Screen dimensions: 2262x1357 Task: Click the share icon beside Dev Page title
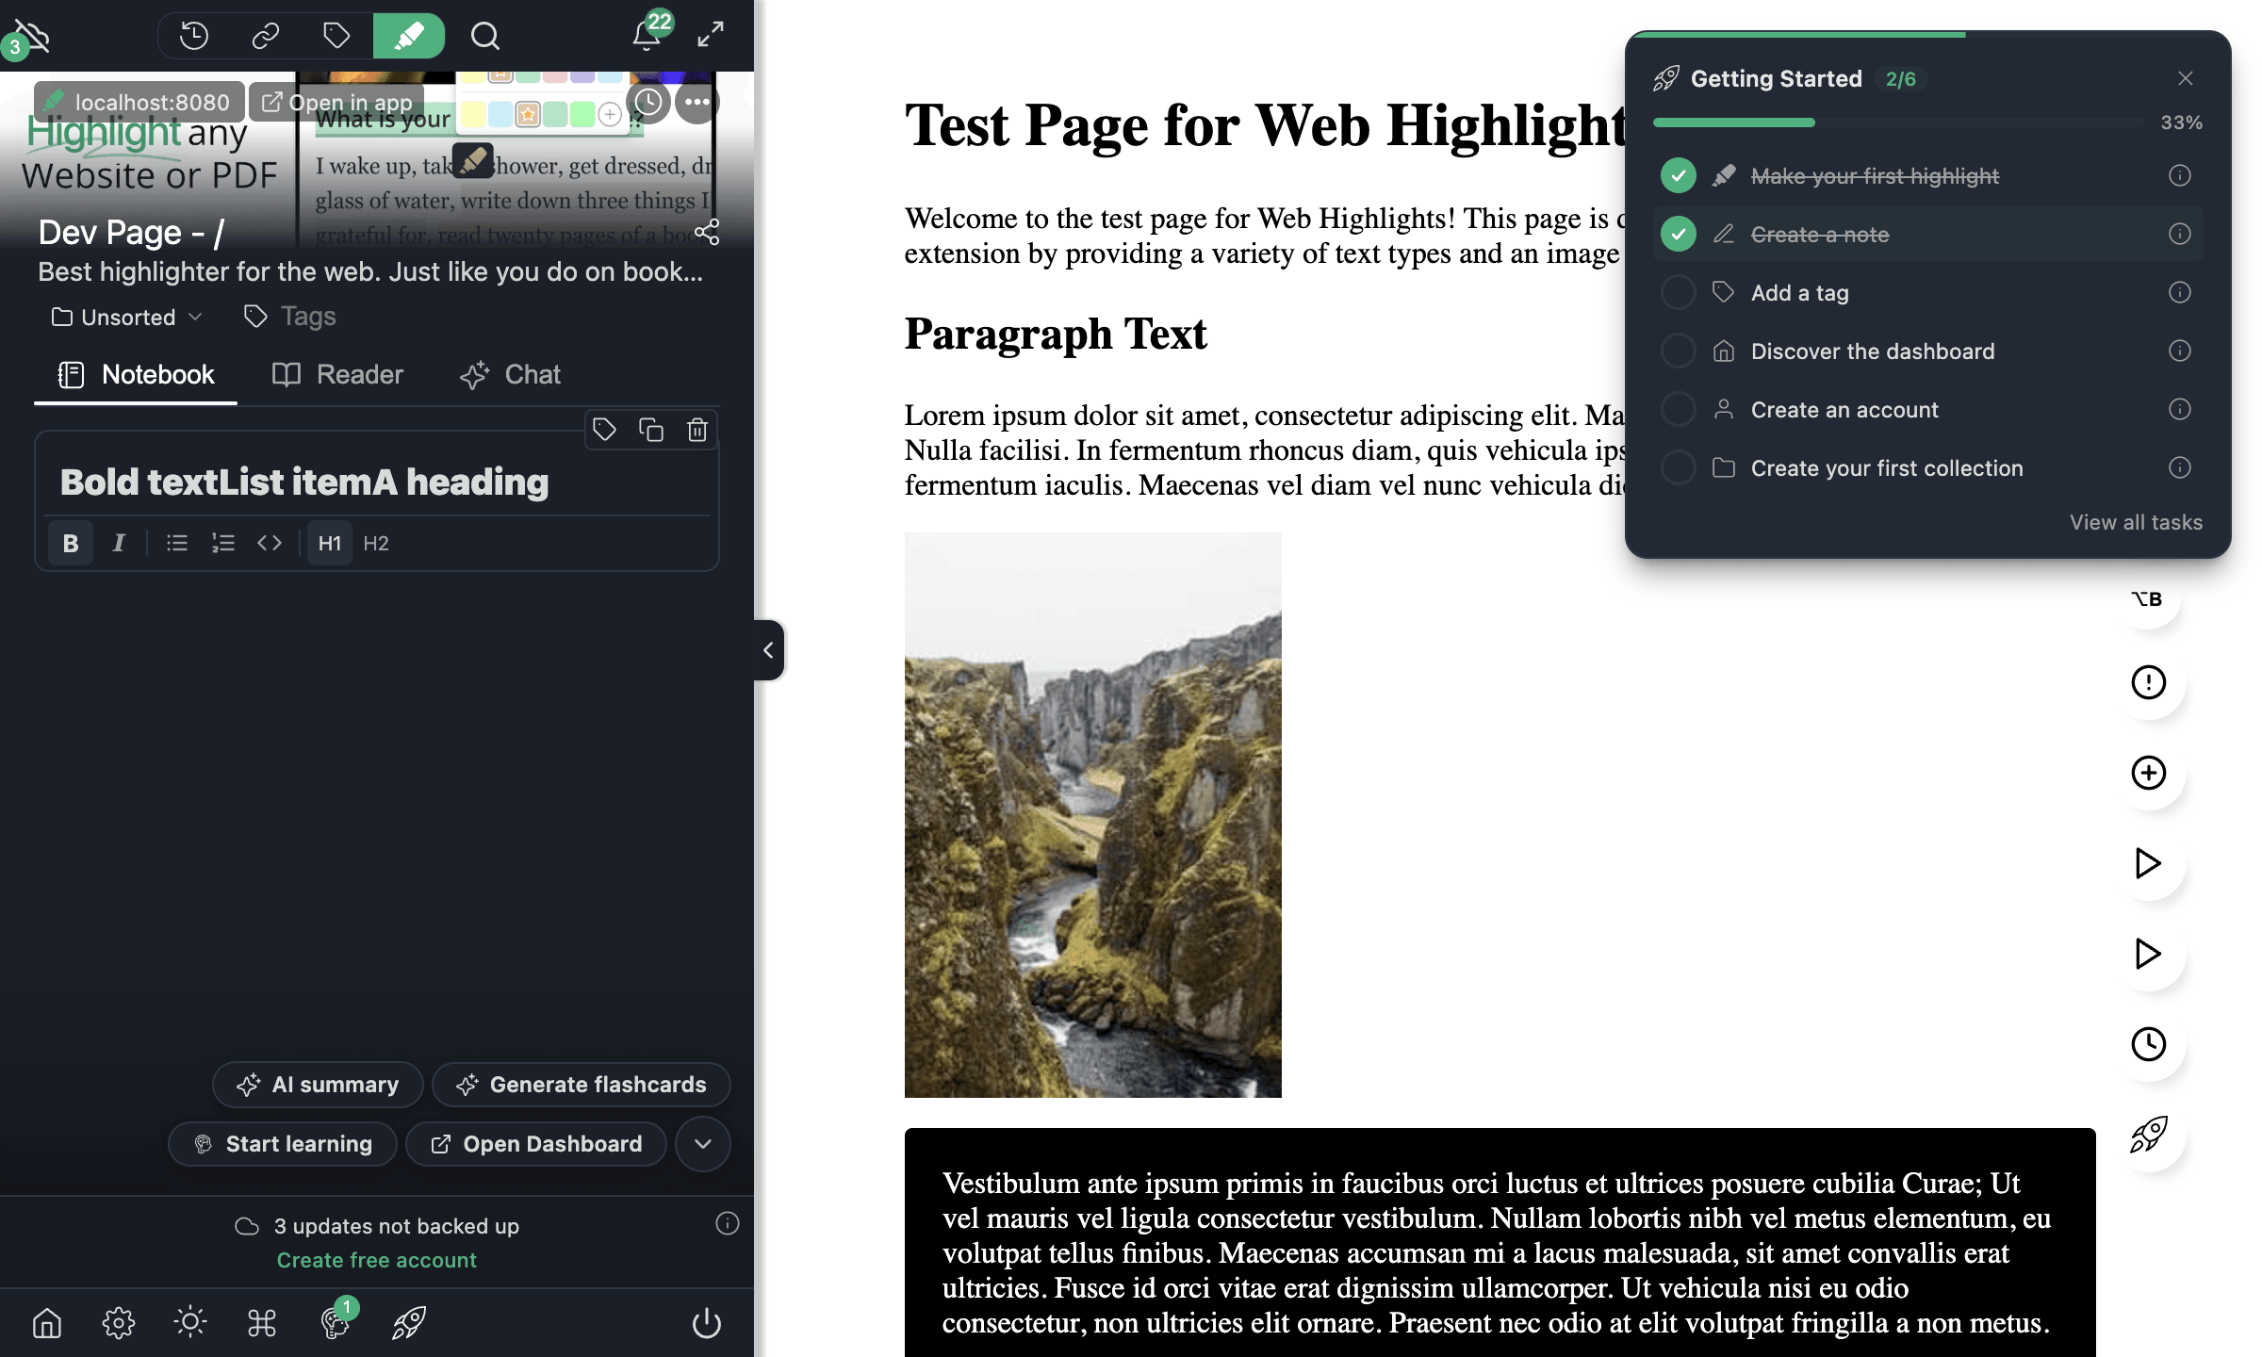click(x=707, y=232)
